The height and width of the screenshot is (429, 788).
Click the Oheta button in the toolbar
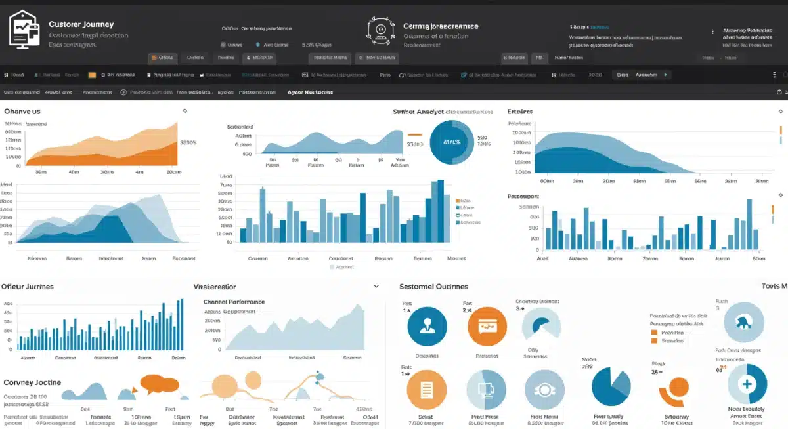[x=163, y=58]
